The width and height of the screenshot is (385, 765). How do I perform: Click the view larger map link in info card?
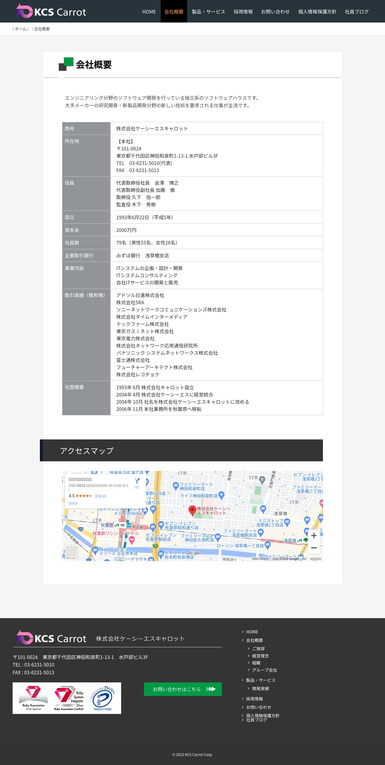pos(73,503)
